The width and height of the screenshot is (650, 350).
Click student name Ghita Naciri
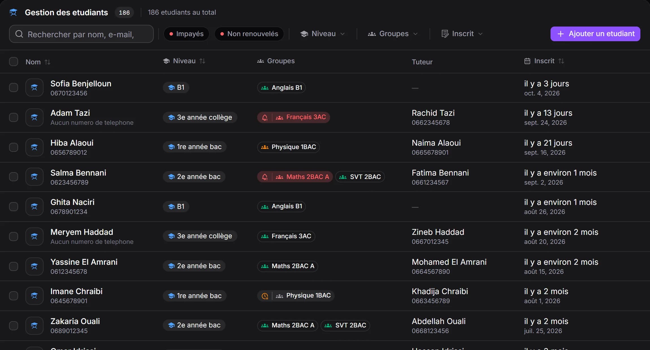click(72, 202)
